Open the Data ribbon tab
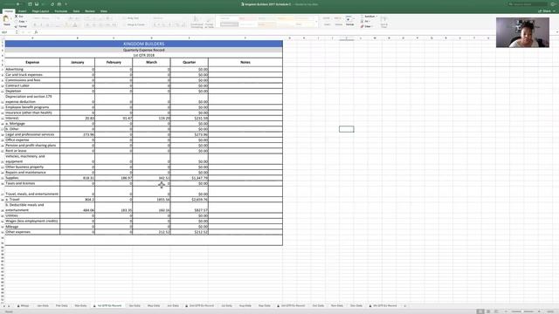 pyautogui.click(x=76, y=11)
